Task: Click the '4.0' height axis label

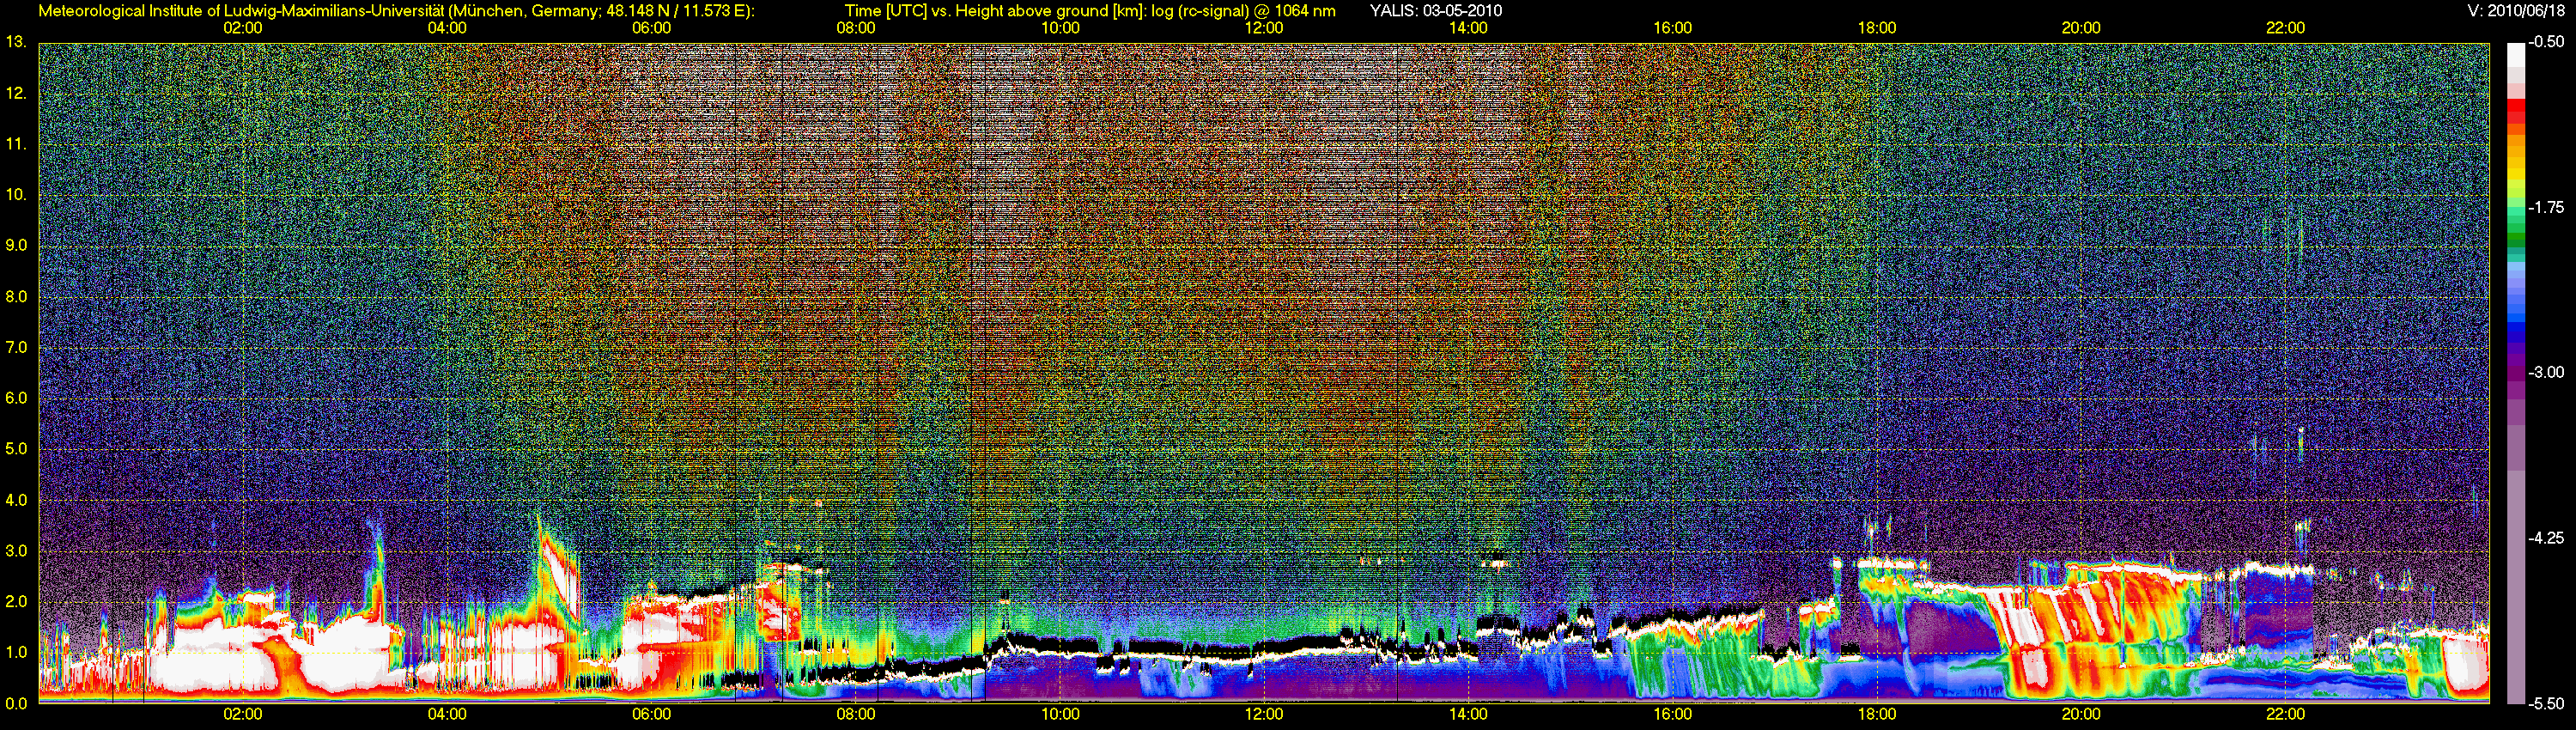Action: point(15,500)
